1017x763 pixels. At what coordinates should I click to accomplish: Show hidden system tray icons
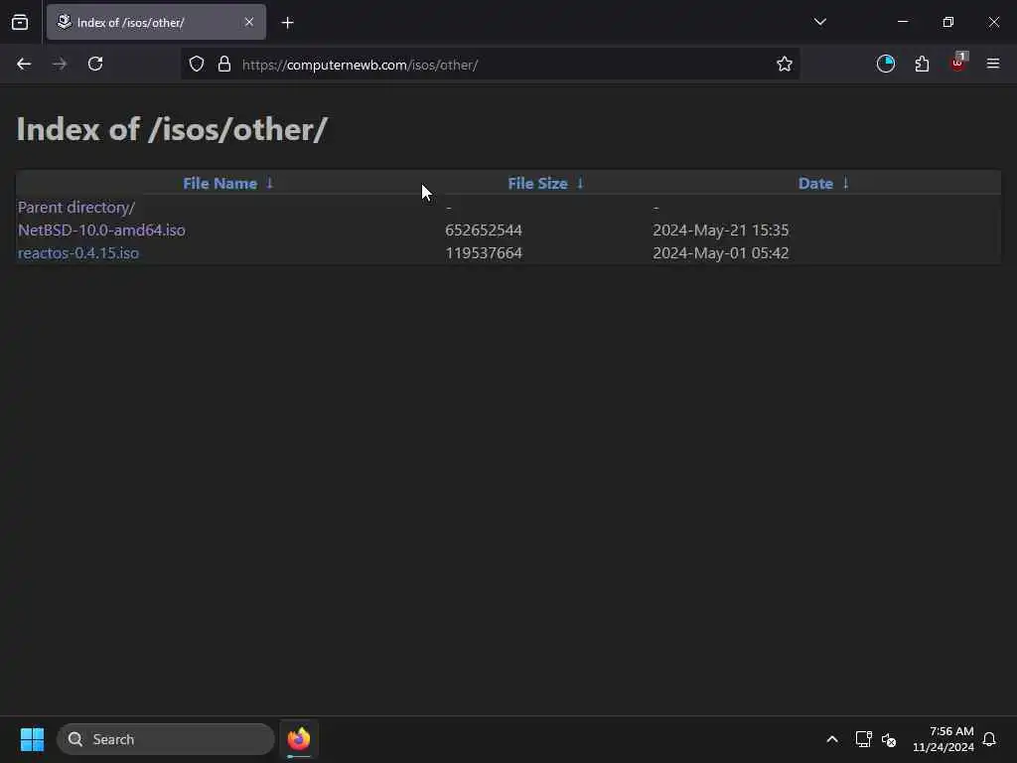(x=832, y=739)
